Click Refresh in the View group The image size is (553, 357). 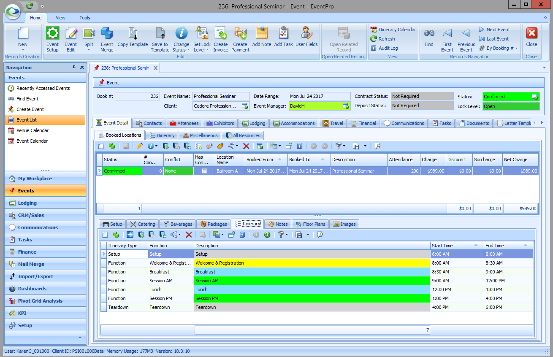tap(382, 39)
